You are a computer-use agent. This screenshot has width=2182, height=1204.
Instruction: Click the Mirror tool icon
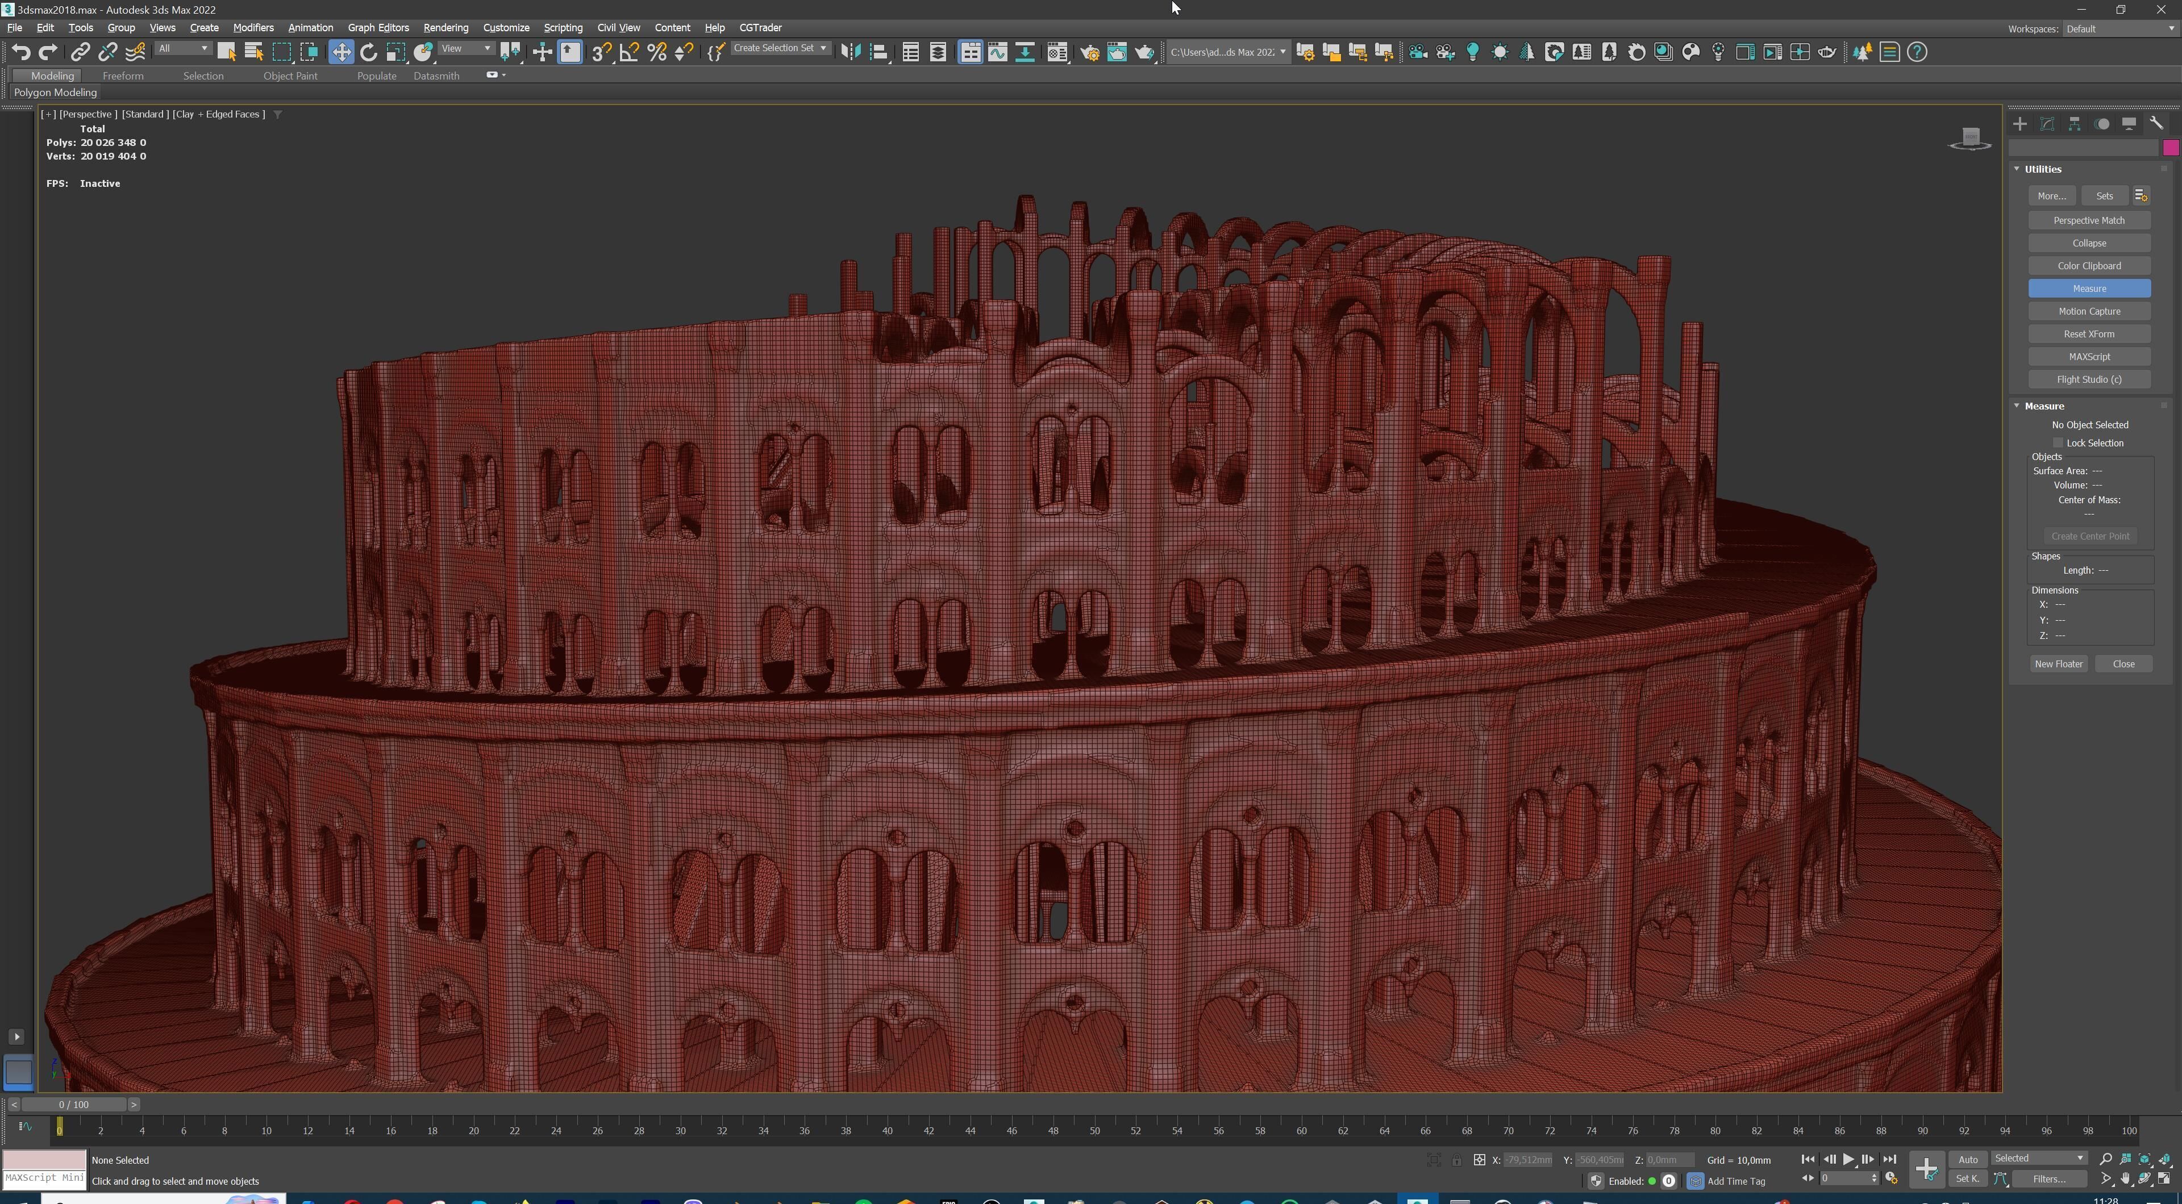click(851, 52)
